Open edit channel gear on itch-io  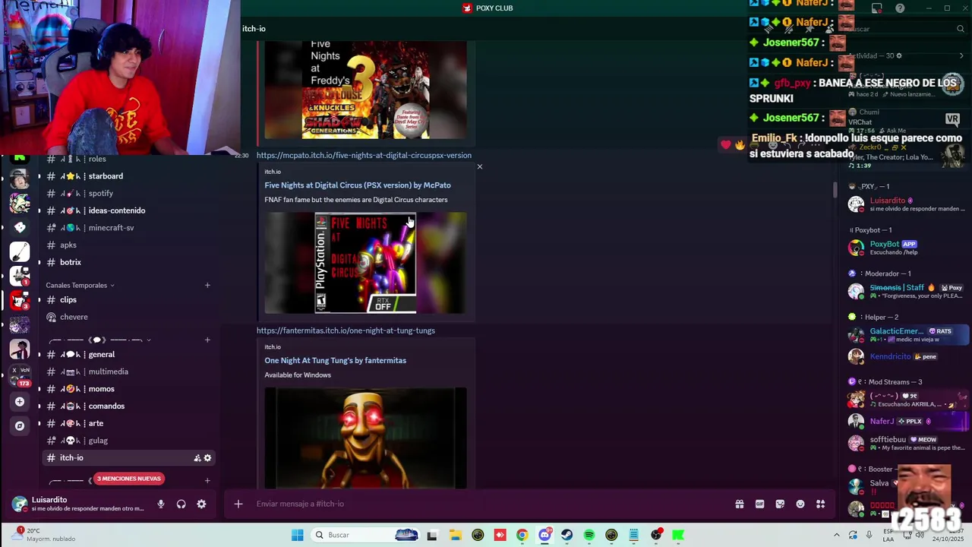coord(207,458)
